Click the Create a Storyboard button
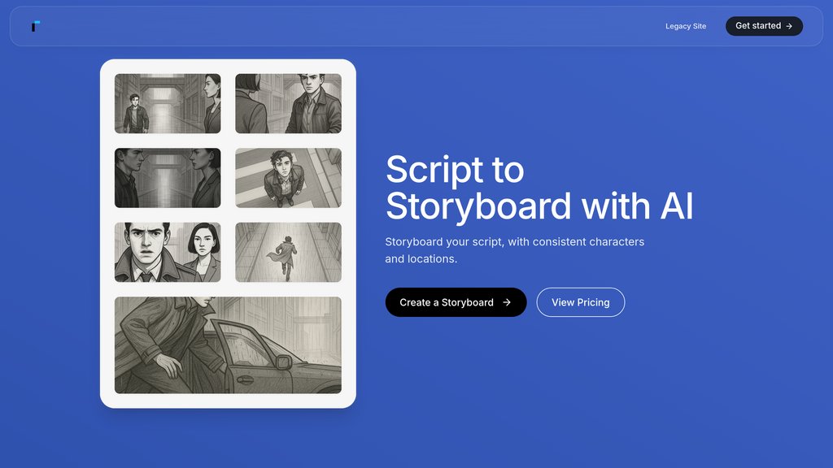833x468 pixels. pyautogui.click(x=456, y=302)
